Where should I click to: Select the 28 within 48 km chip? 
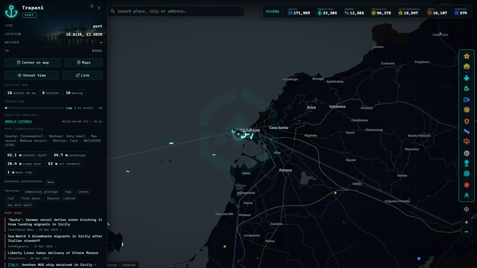click(21, 93)
